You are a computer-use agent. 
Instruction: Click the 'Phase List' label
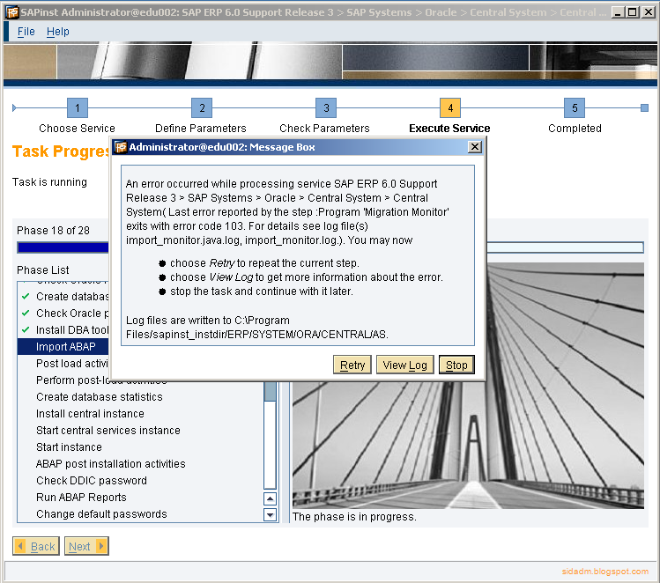tap(43, 270)
